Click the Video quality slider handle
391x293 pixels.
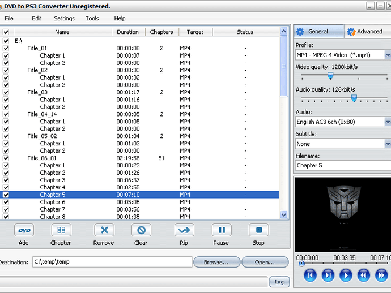pyautogui.click(x=330, y=75)
